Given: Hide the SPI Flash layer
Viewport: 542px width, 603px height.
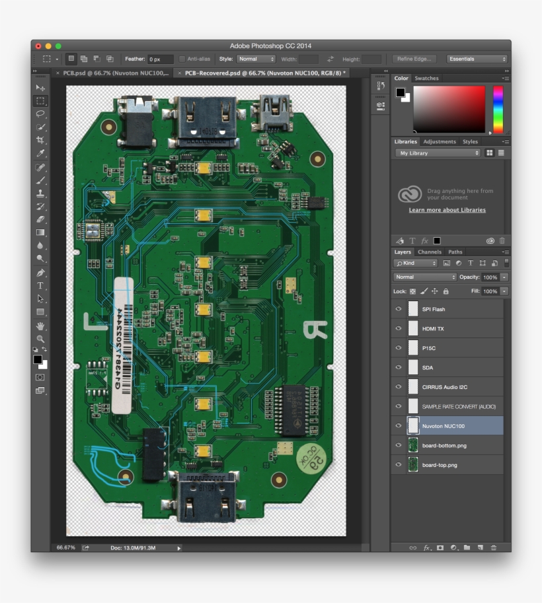Looking at the screenshot, I should pyautogui.click(x=399, y=308).
